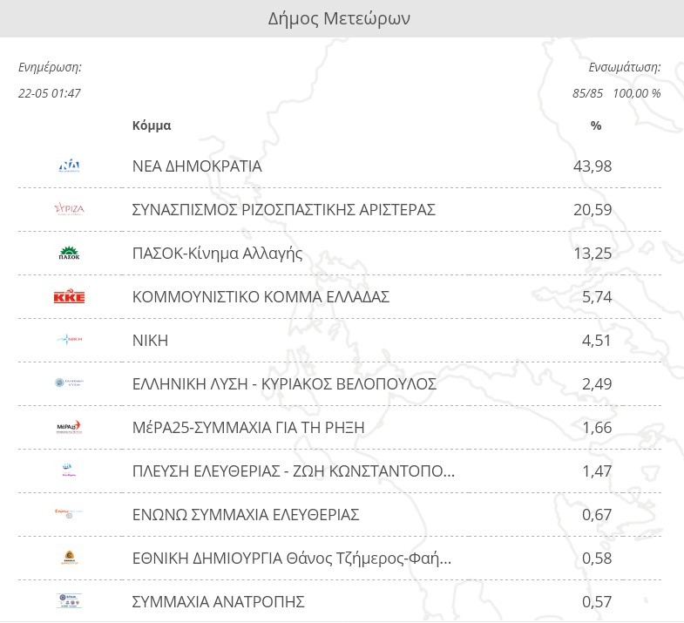Click the 22-05 01:47 update timestamp
The width and height of the screenshot is (684, 623).
pos(50,93)
